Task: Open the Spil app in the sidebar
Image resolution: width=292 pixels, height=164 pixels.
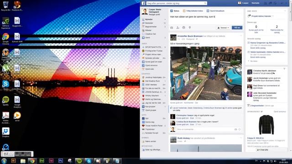Action: [147, 118]
